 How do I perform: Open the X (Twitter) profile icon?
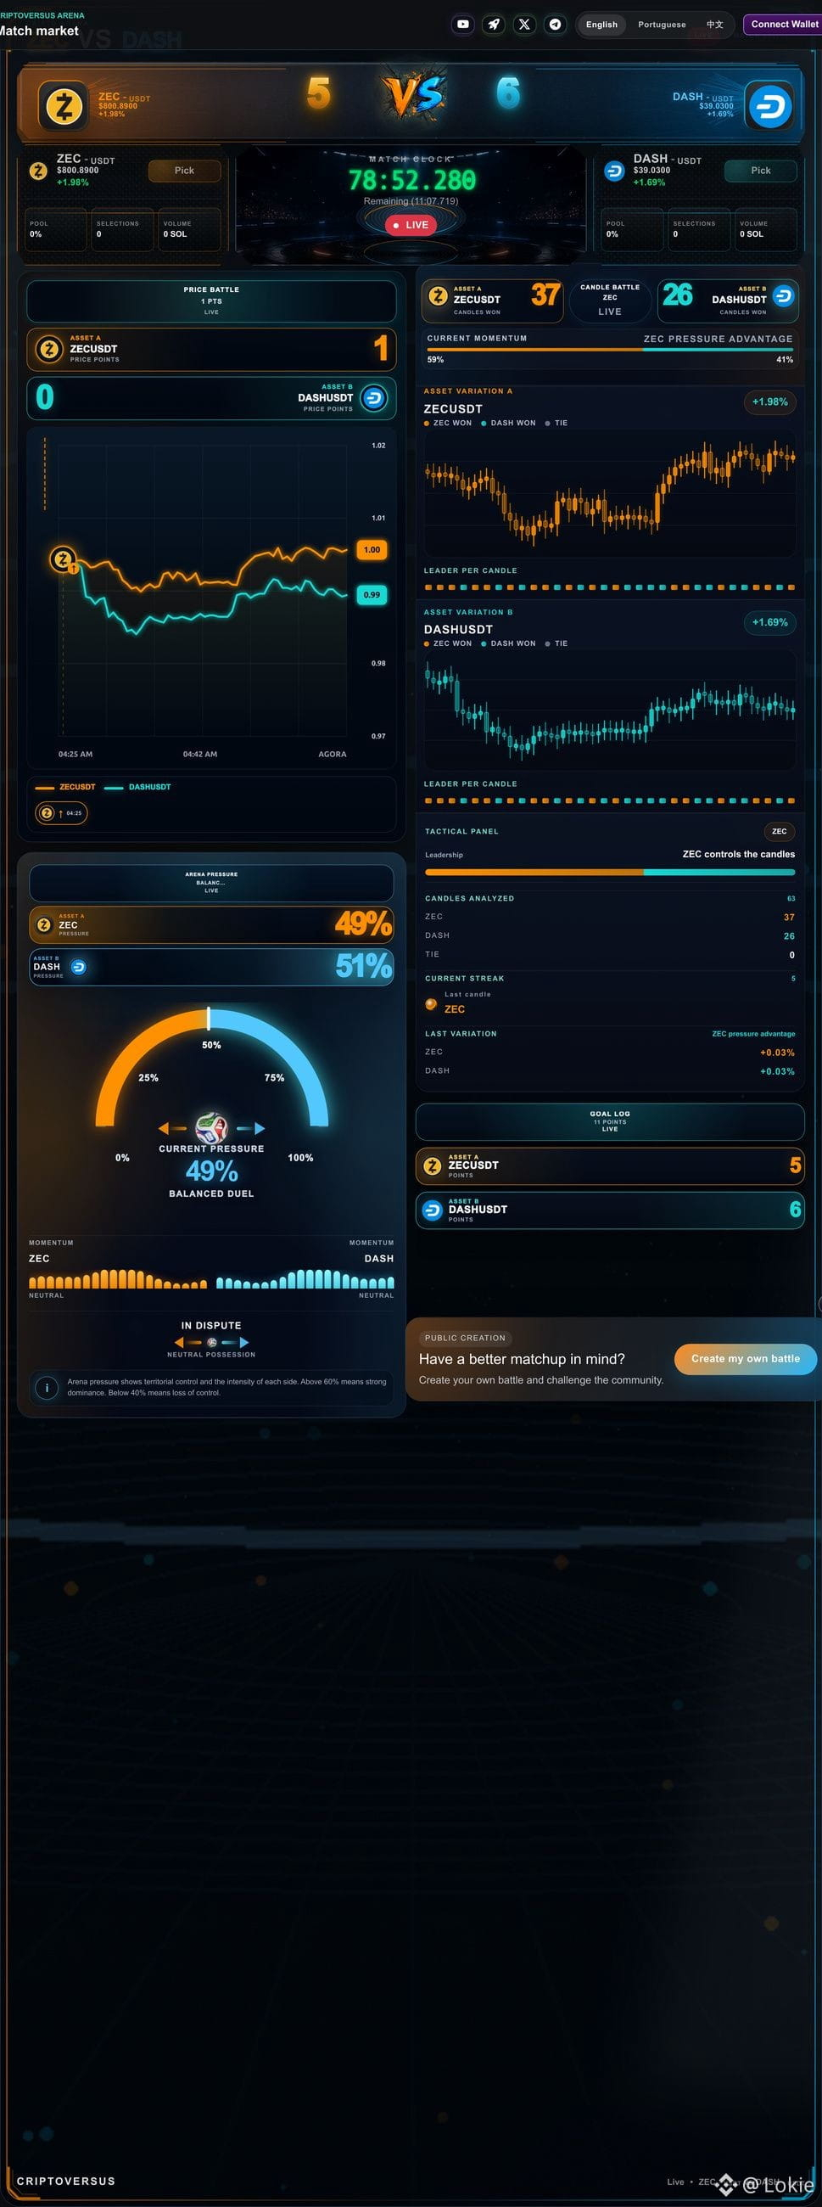pos(524,24)
